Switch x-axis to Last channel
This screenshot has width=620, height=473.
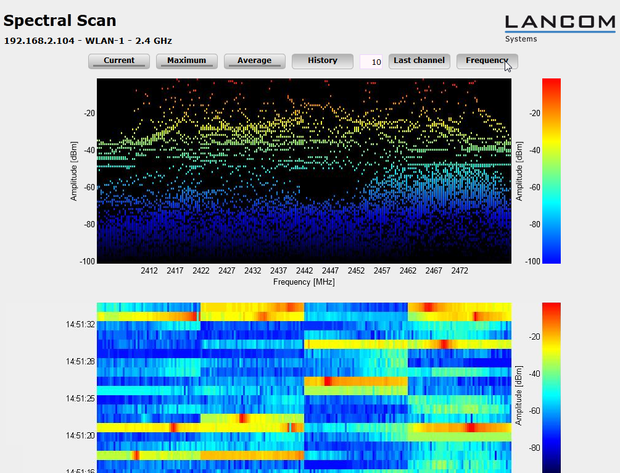pos(419,61)
